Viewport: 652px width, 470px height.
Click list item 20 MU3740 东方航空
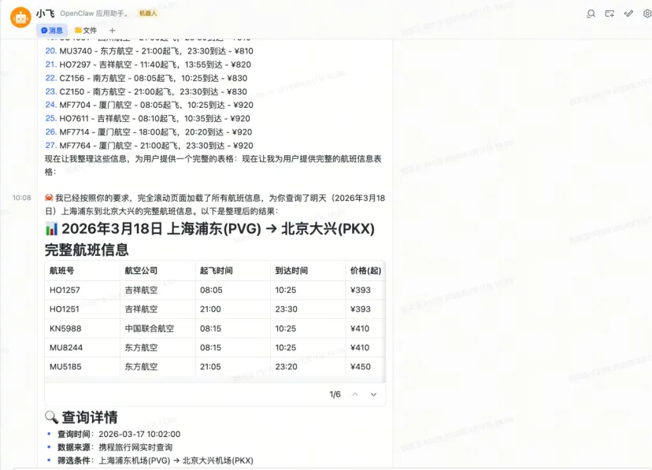150,51
